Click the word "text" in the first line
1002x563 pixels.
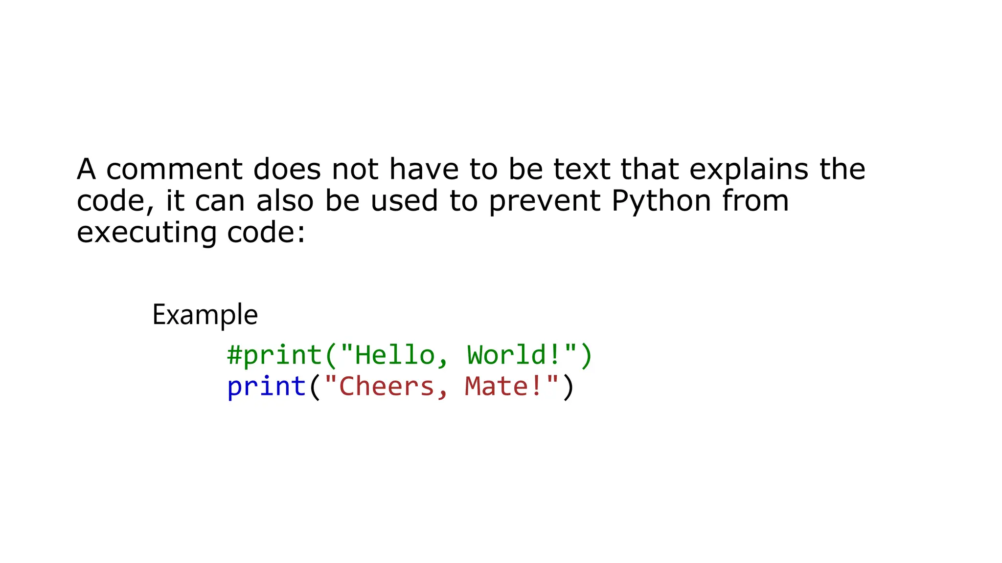[x=582, y=170]
